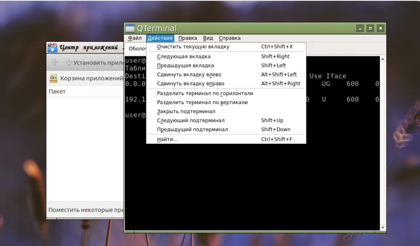Click the Пакет column header
420x246 pixels.
tap(85, 91)
